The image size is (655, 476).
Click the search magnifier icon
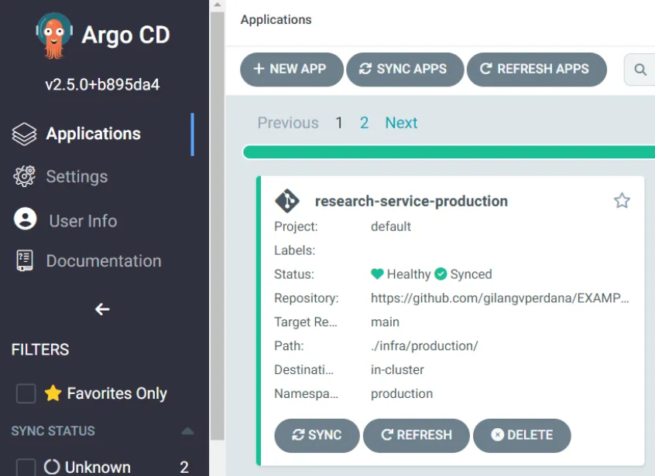(x=640, y=70)
